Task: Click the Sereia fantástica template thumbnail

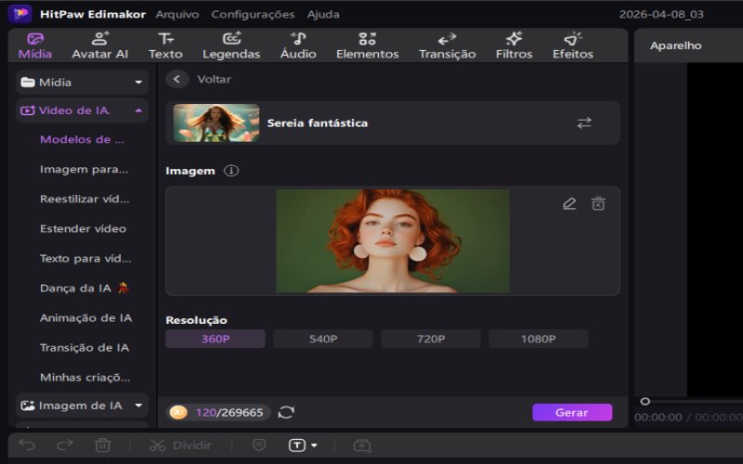Action: tap(216, 123)
